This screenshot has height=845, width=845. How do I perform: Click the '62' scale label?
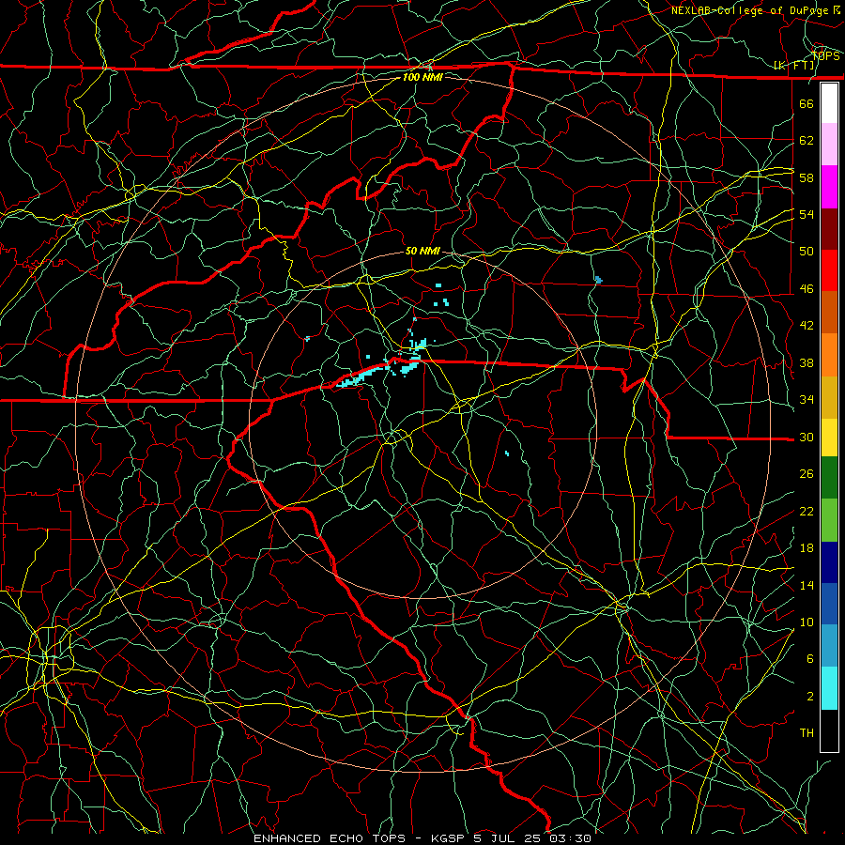pos(807,141)
